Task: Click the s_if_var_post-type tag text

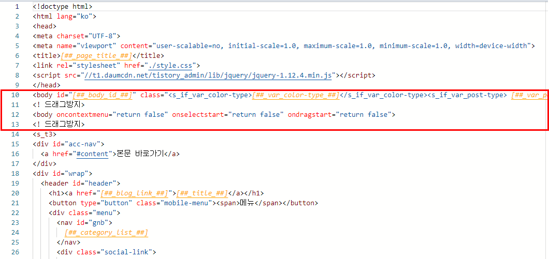Action: (467, 95)
